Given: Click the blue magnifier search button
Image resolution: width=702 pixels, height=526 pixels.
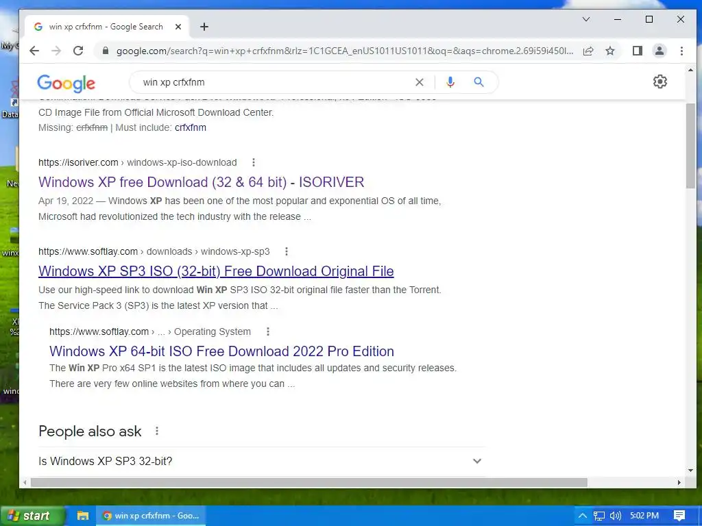Looking at the screenshot, I should click(x=479, y=82).
